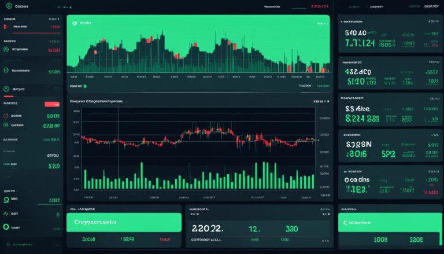The image size is (444, 254).
Task: Click the thick bright green ring sidebar icon
Action: (x=6, y=227)
